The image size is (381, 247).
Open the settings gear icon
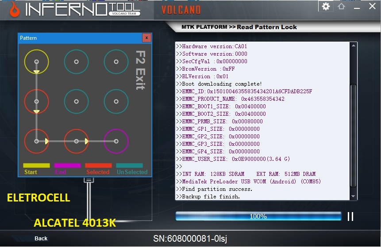click(x=326, y=6)
